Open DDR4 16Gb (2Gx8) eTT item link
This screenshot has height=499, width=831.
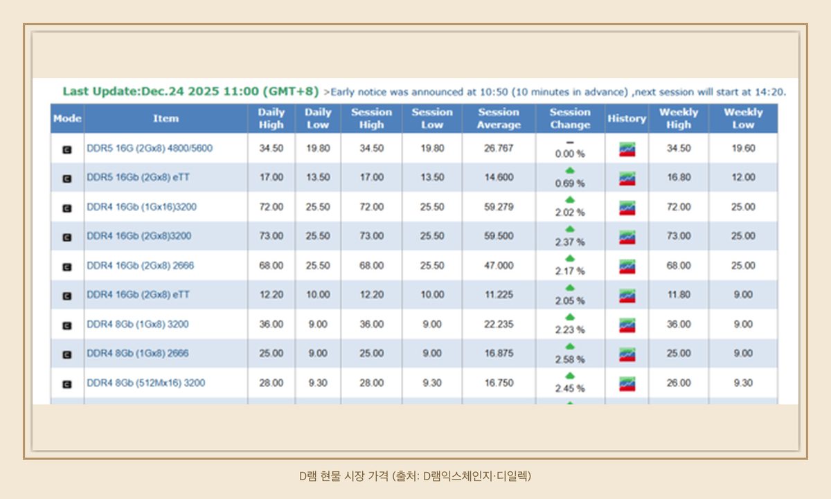[138, 295]
